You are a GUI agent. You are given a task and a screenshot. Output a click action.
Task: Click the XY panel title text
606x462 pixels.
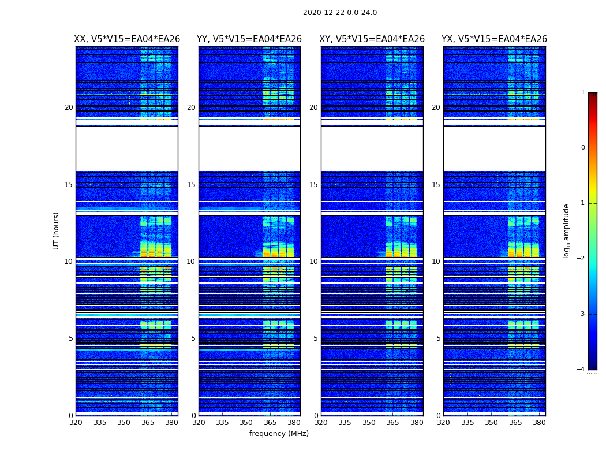pyautogui.click(x=372, y=39)
